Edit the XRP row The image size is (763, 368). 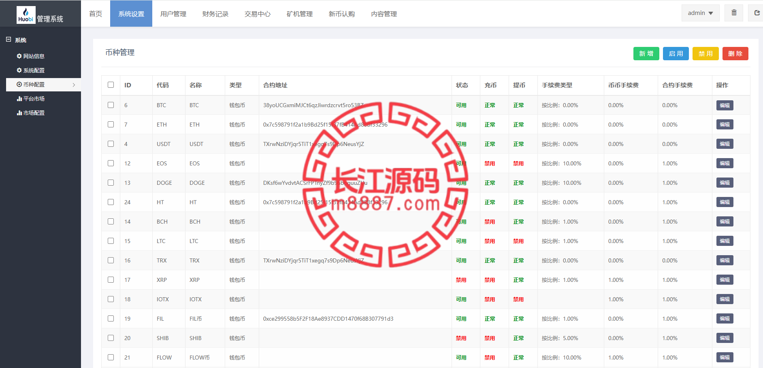(x=725, y=280)
